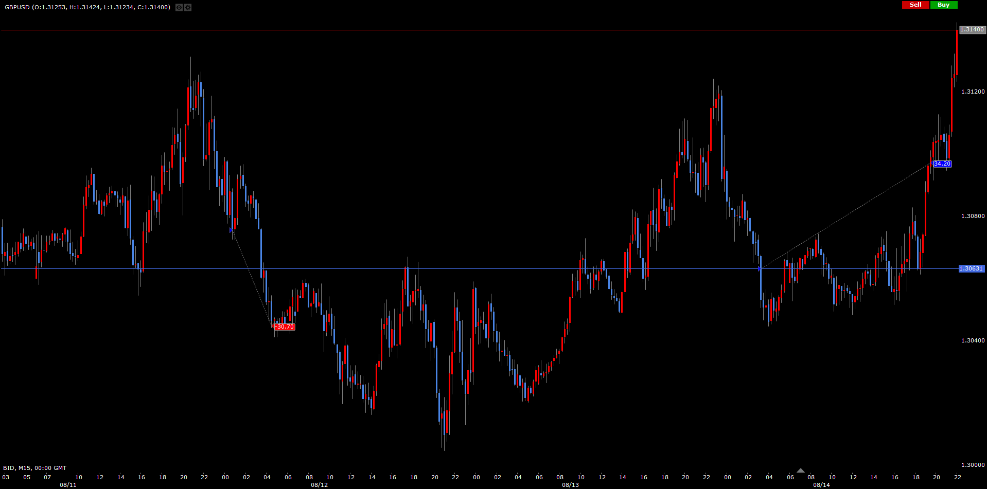987x489 pixels.
Task: Click the blue 34.20 trade profit label
Action: point(942,164)
